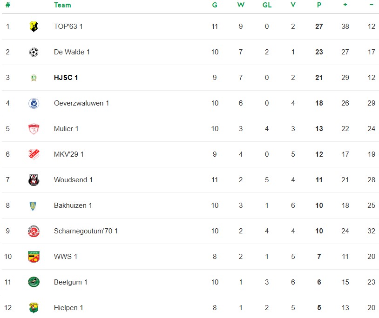Screen dimensions: 379x318
Task: Click the Hielpen club crest
Action: pos(34,308)
